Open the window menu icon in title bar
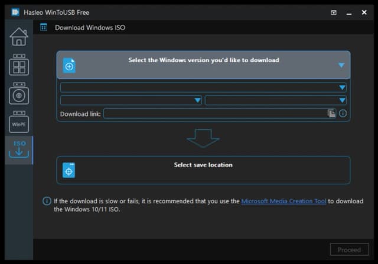Viewport: 378px width, 264px height. (333, 12)
